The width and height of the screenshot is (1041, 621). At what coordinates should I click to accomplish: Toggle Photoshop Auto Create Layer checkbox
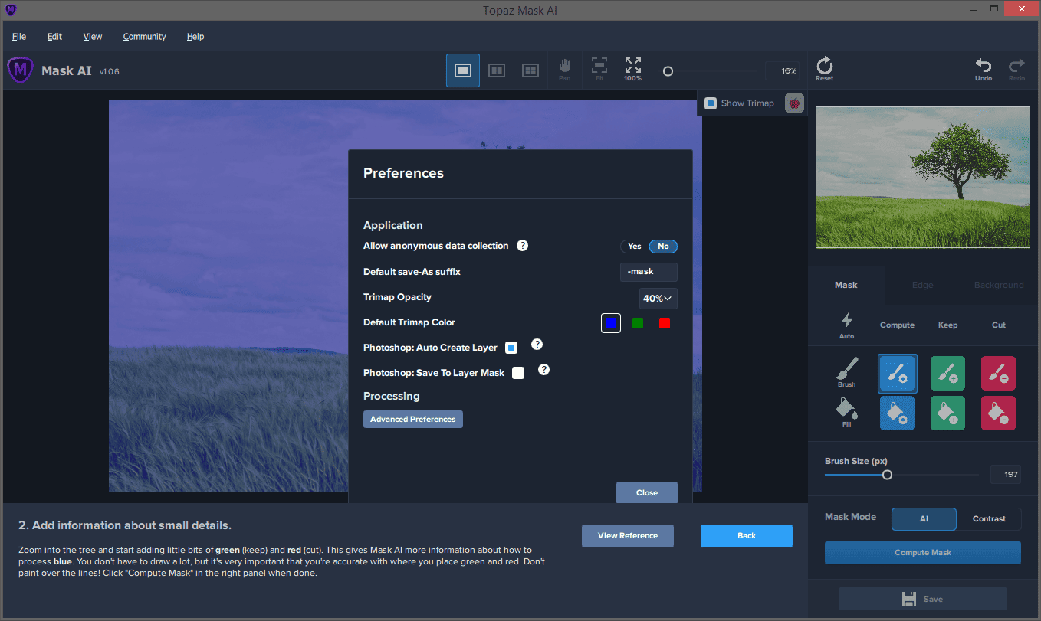coord(511,348)
